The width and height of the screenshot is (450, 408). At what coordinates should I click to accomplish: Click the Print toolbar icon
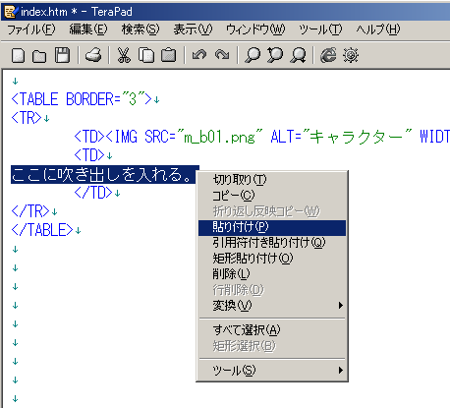(x=93, y=55)
